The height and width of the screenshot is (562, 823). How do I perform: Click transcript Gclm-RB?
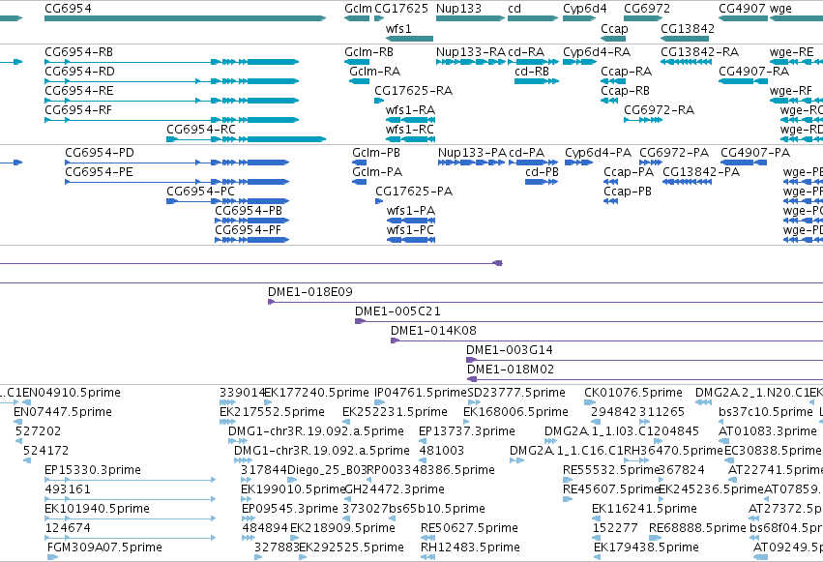click(x=368, y=52)
